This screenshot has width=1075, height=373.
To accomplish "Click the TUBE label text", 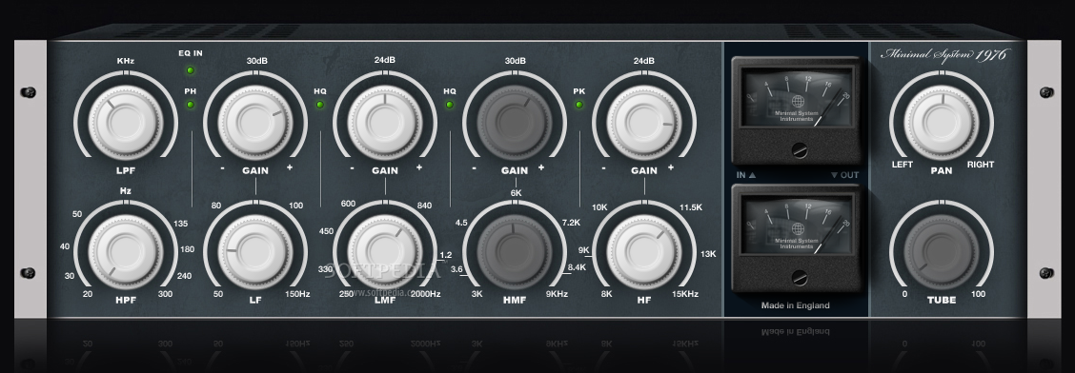I will pyautogui.click(x=942, y=300).
